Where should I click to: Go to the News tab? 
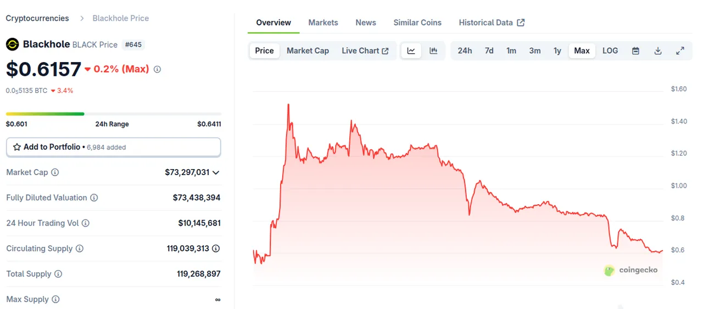tap(366, 23)
